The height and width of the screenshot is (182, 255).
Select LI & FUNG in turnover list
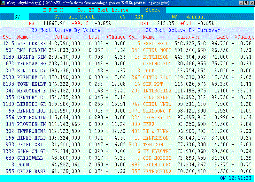coord(192,131)
